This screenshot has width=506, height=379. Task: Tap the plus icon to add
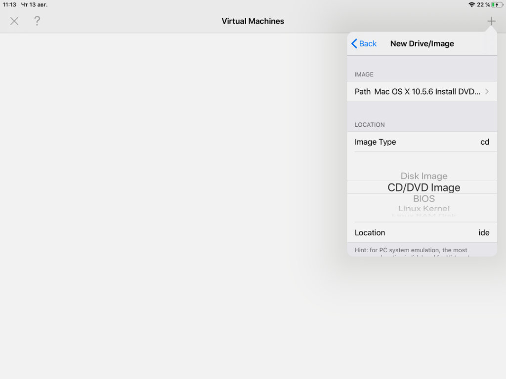coord(491,21)
